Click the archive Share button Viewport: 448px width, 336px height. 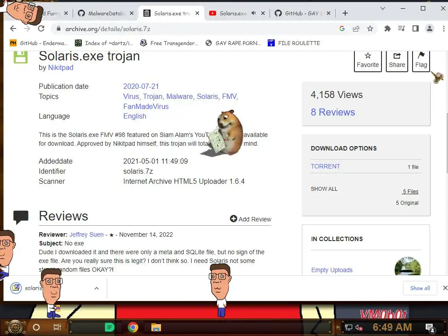[x=397, y=60]
